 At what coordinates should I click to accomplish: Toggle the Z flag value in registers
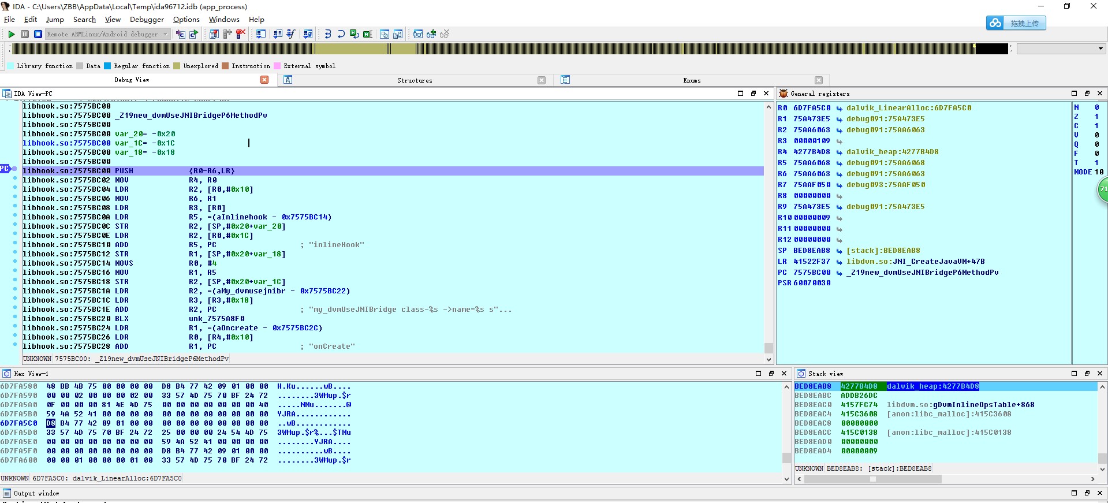coord(1096,117)
